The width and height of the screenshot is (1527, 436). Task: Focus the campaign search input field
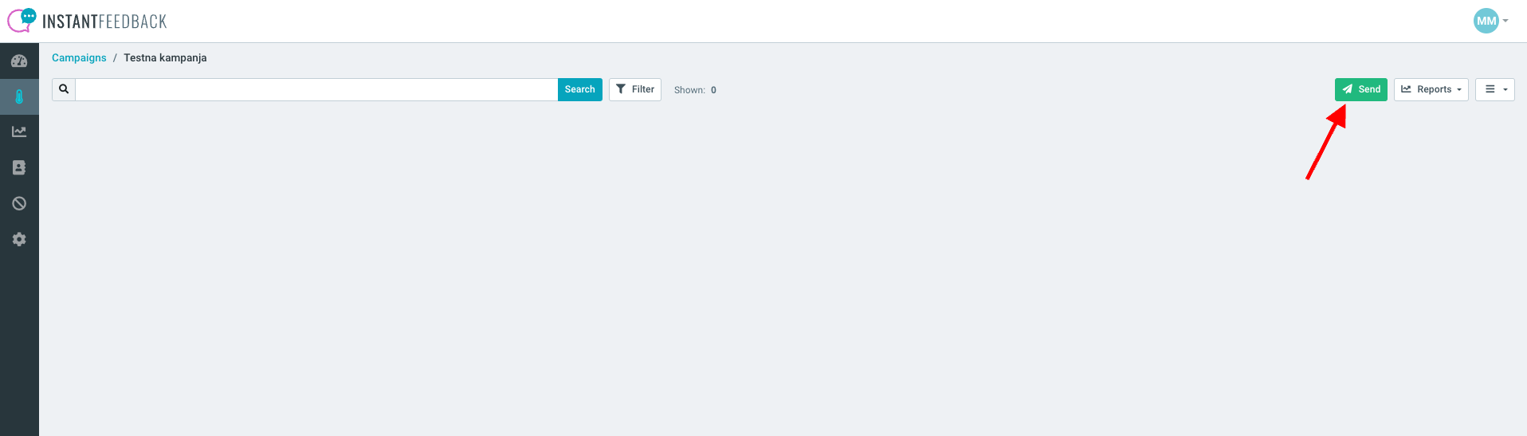[316, 89]
